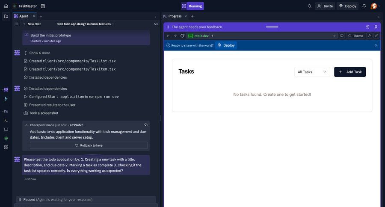
Task: Open the Agent pane three-dot menu
Action: tap(156, 16)
